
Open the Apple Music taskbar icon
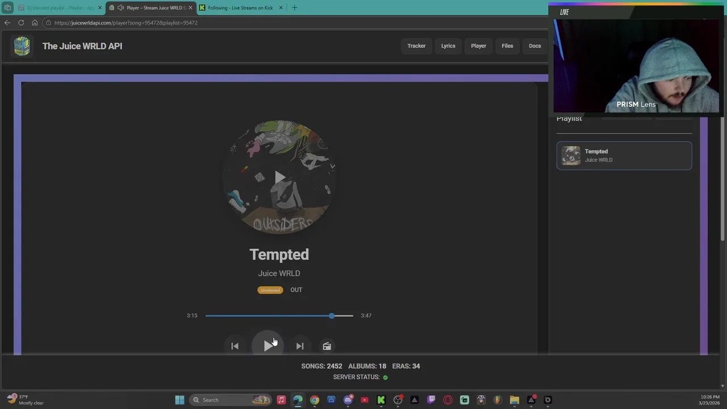coord(281,400)
